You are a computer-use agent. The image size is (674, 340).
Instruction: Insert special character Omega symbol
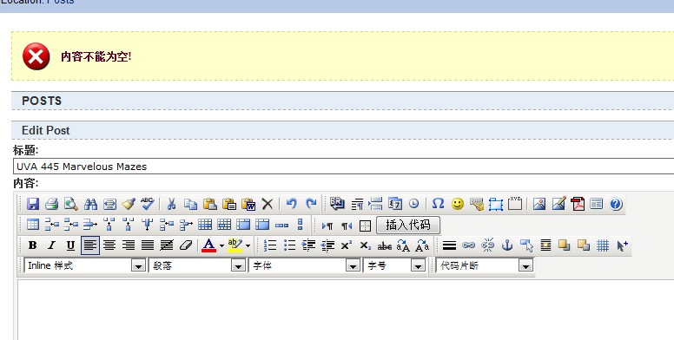[x=438, y=204]
